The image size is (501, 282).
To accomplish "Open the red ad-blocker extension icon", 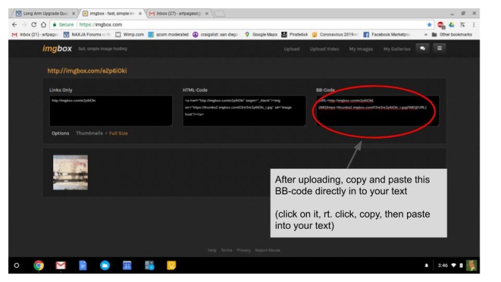I will 441,24.
